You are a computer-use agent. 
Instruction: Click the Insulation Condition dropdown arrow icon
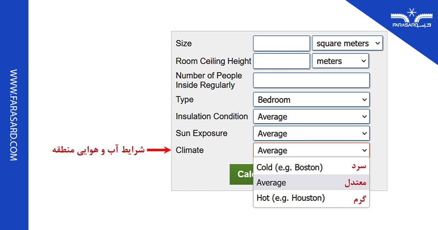(x=364, y=116)
